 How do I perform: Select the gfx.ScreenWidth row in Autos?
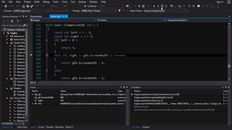[78, 97]
